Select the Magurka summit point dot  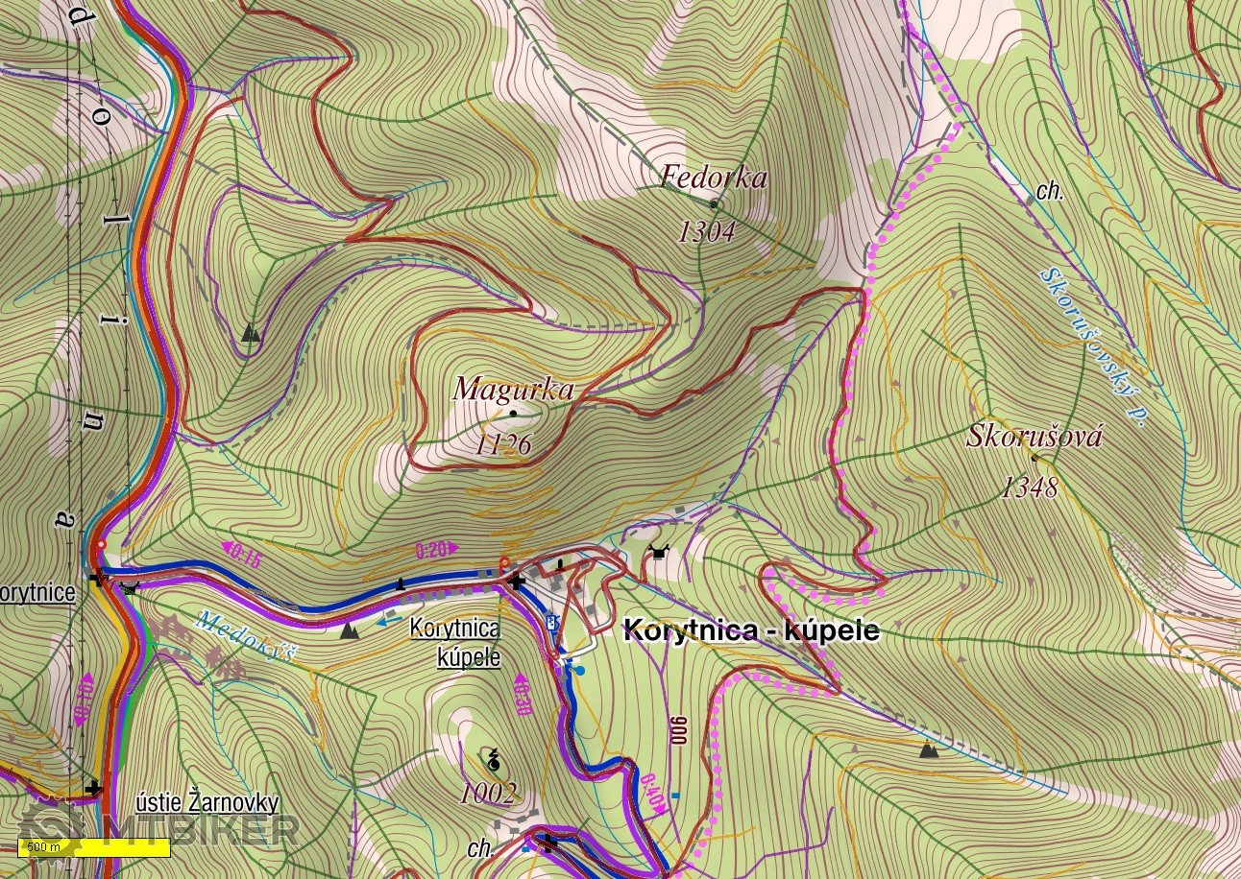point(513,414)
